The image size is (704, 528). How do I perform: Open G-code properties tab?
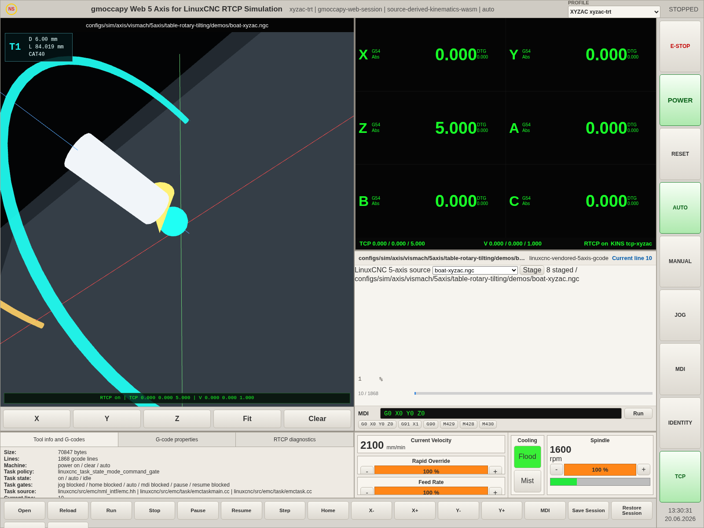point(177,440)
